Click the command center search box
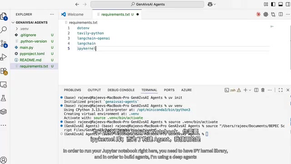 pyautogui.click(x=147, y=4)
